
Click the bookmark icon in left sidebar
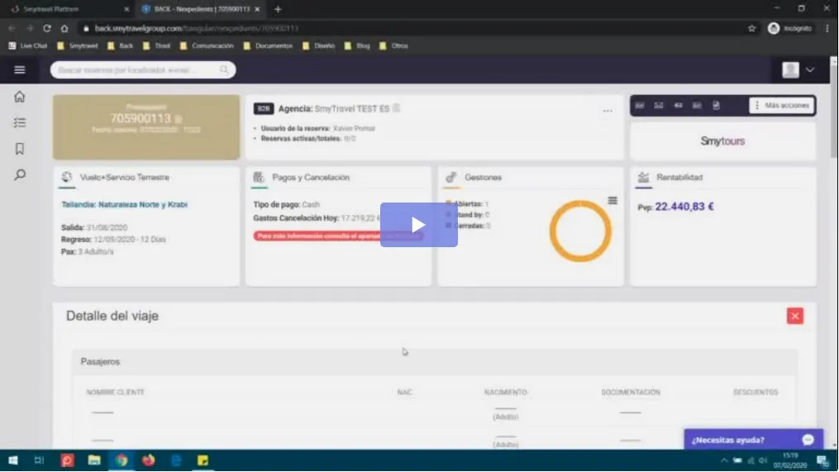pyautogui.click(x=20, y=149)
